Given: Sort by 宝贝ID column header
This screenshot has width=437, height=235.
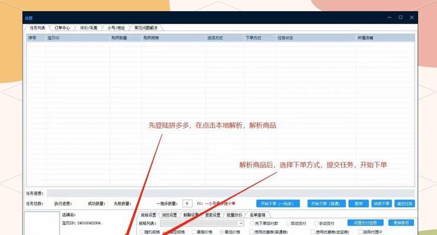Looking at the screenshot, I should 78,38.
